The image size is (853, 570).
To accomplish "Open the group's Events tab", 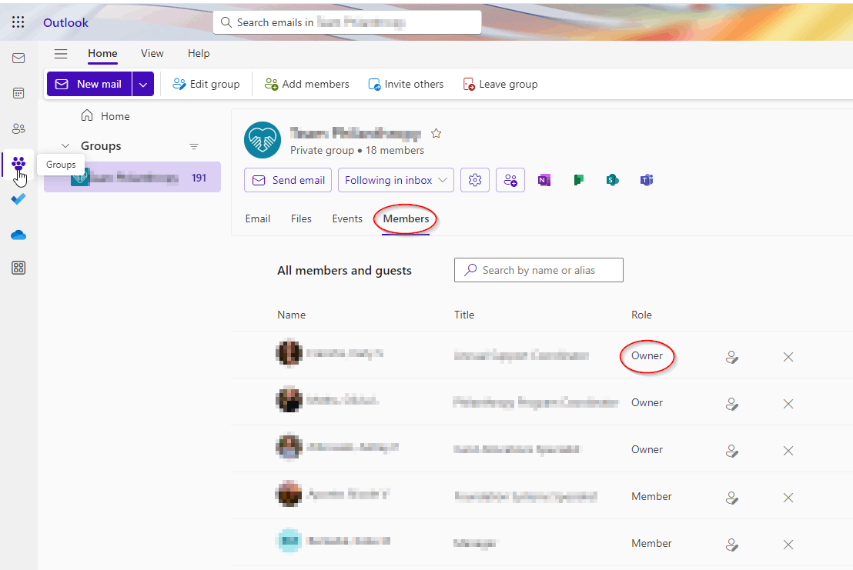I will 347,218.
